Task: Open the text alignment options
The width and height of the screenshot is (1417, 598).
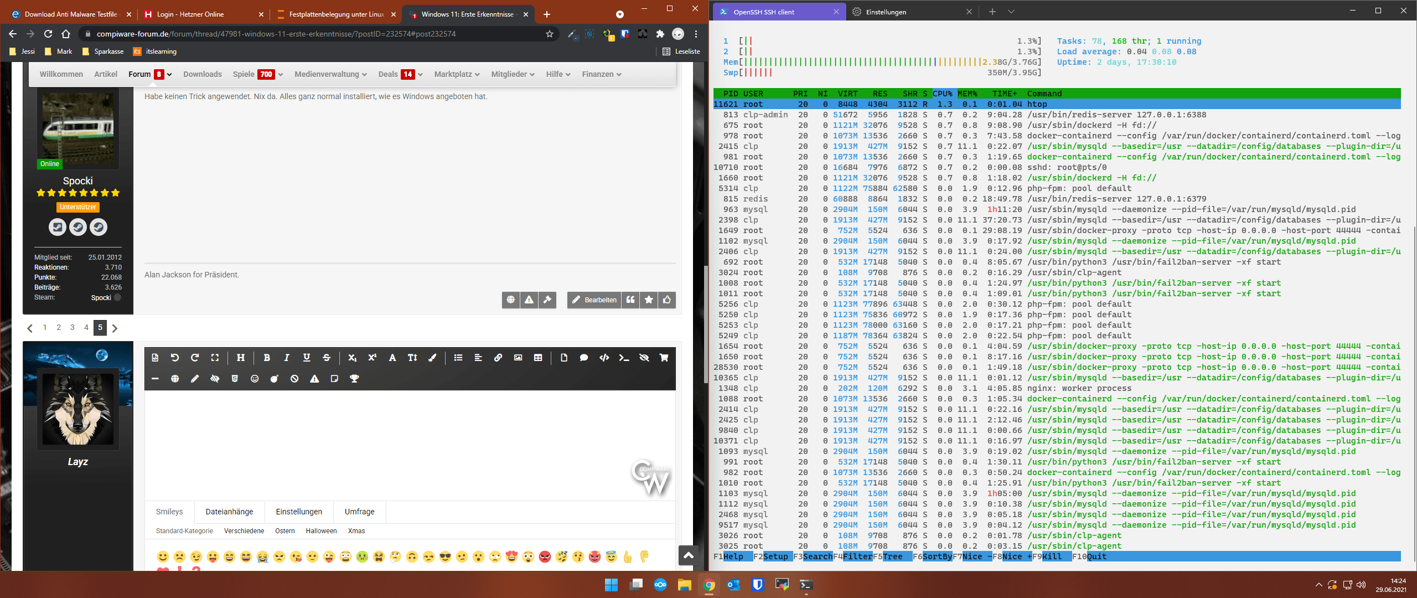Action: pos(478,358)
